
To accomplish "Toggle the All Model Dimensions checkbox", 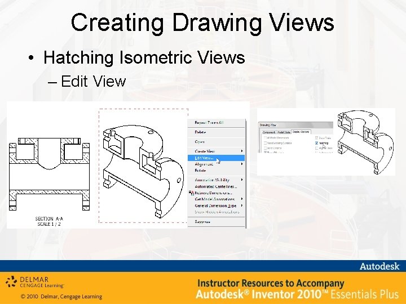I will click(265, 138).
